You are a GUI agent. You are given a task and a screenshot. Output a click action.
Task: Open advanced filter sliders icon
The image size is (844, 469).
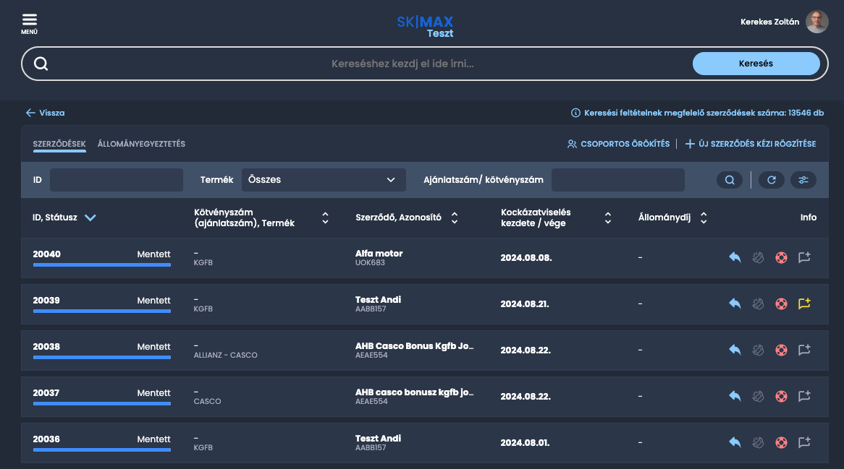click(x=803, y=180)
